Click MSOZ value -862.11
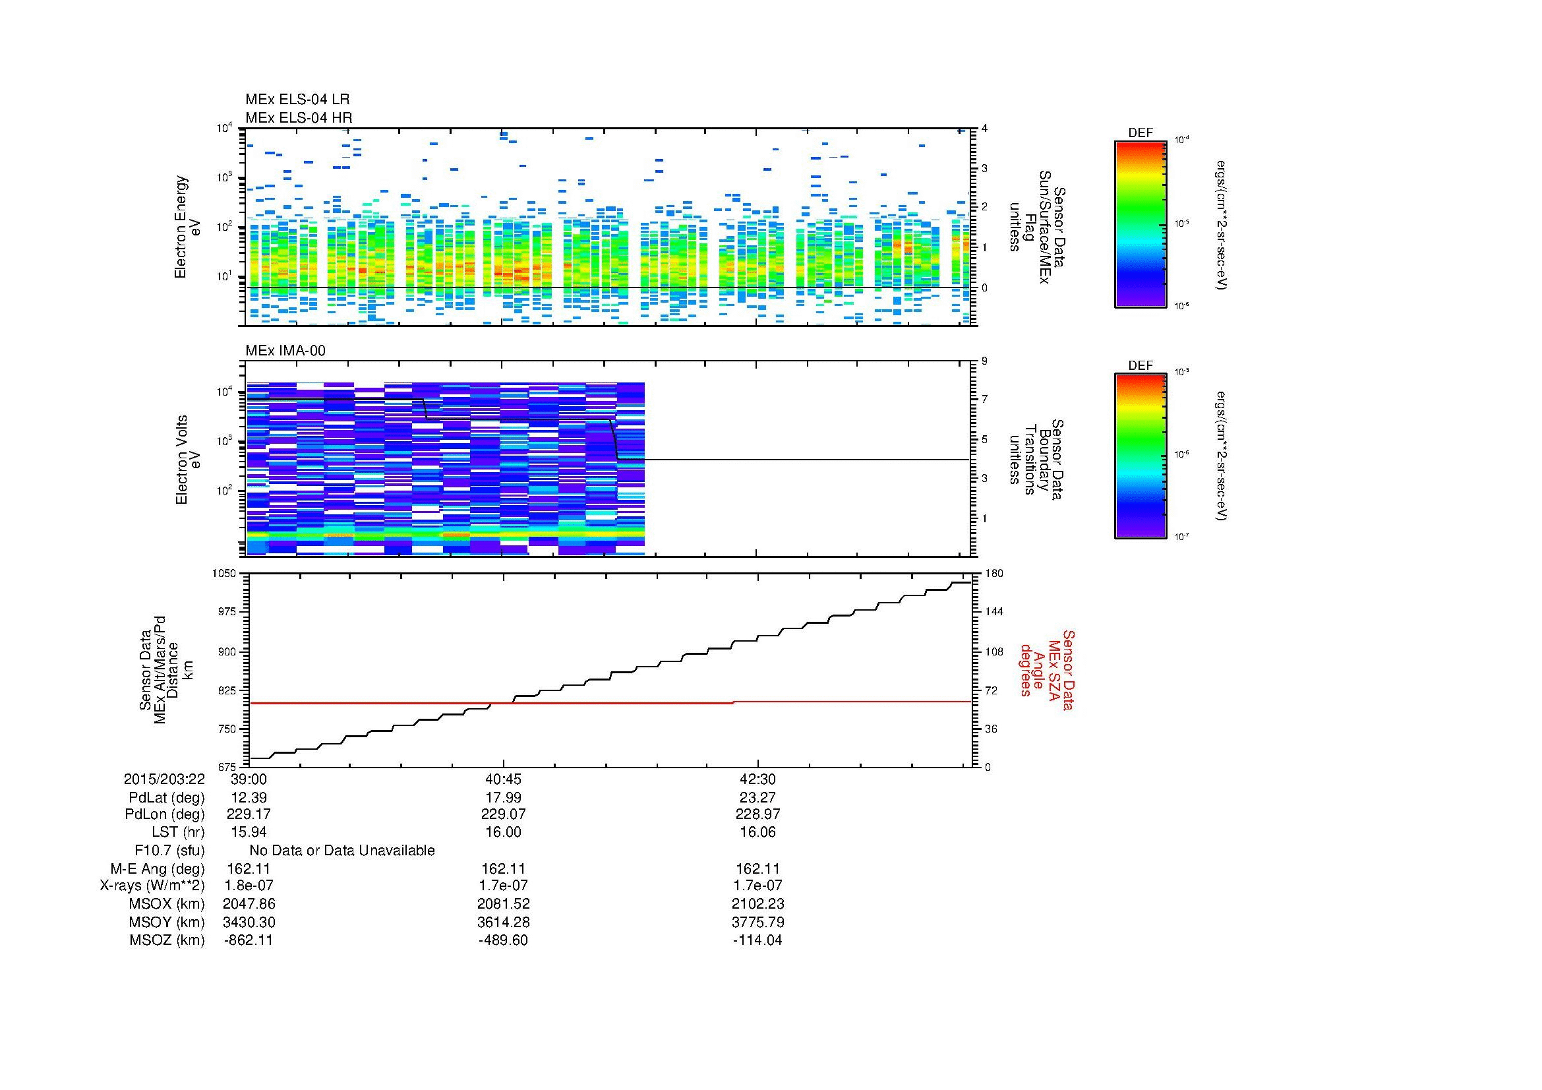Viewport: 1542px width, 1090px height. coord(249,940)
